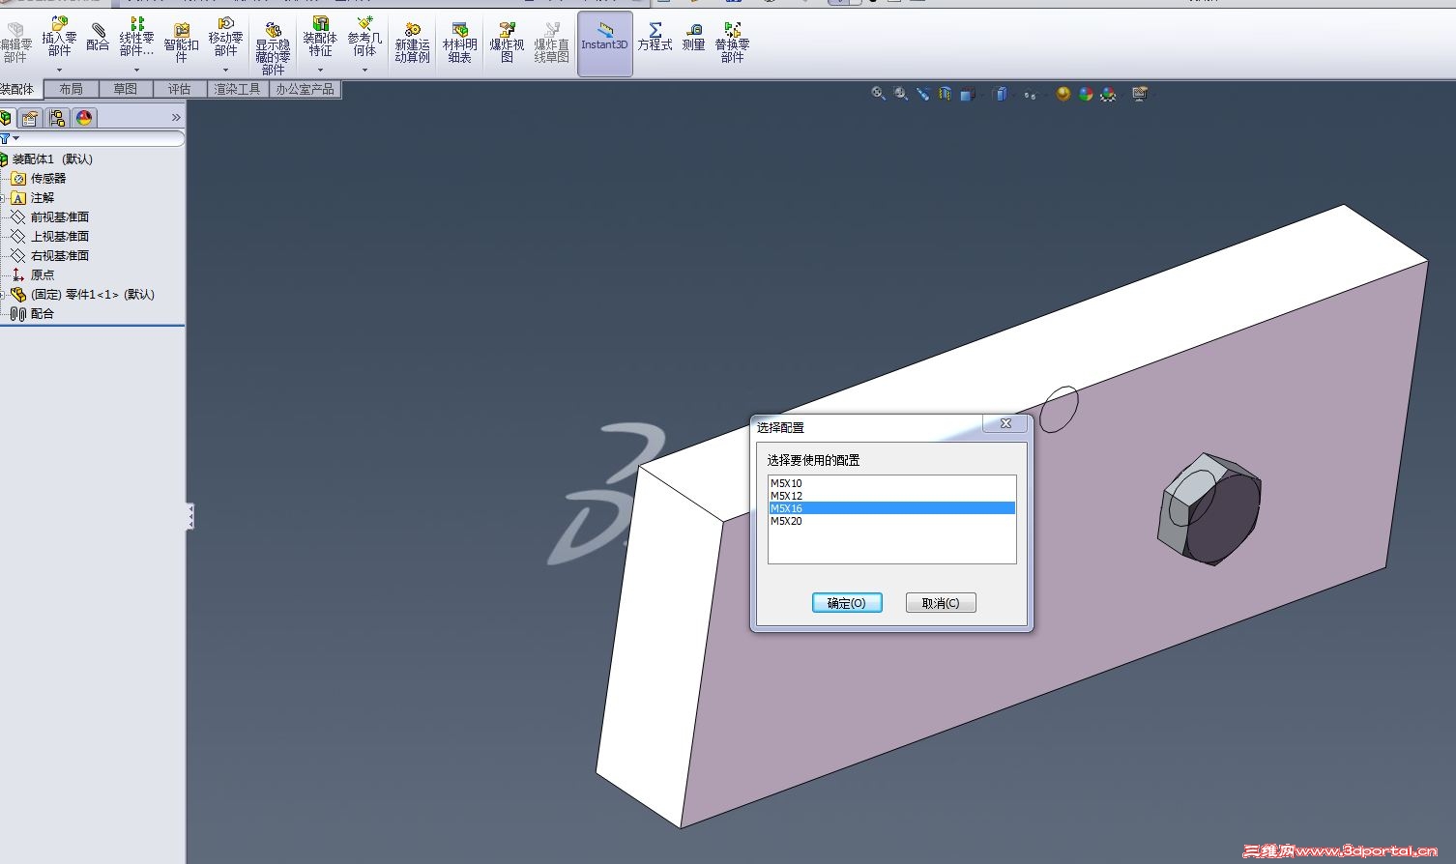Expand the (固定) 零件1<1> tree node
This screenshot has height=864, width=1456.
point(3,295)
